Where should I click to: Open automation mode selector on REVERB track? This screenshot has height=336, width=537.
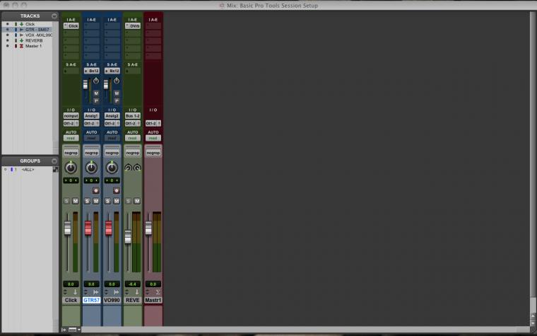click(133, 138)
